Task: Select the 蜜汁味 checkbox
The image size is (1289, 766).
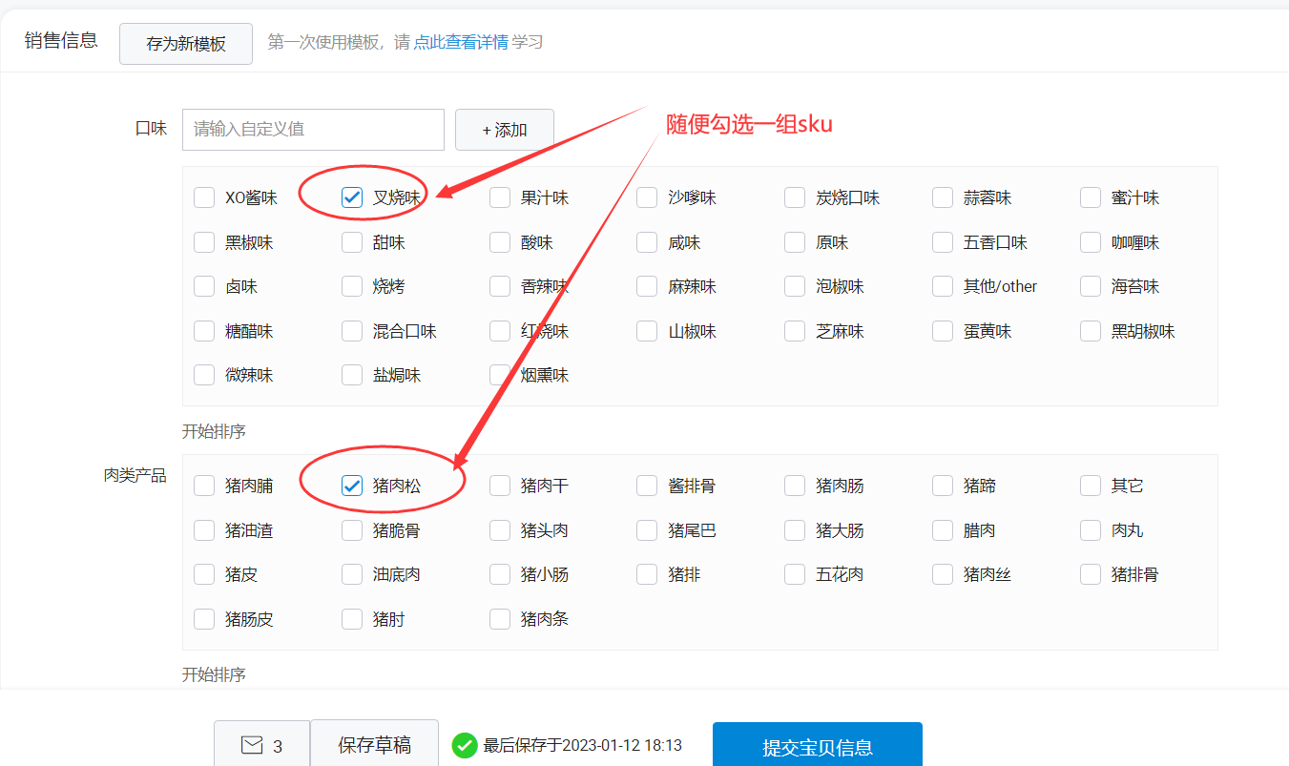Action: 1091,197
